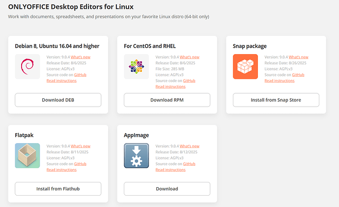The width and height of the screenshot is (339, 207).
Task: Open What's new link in Snap package card
Action: pyautogui.click(x=299, y=57)
